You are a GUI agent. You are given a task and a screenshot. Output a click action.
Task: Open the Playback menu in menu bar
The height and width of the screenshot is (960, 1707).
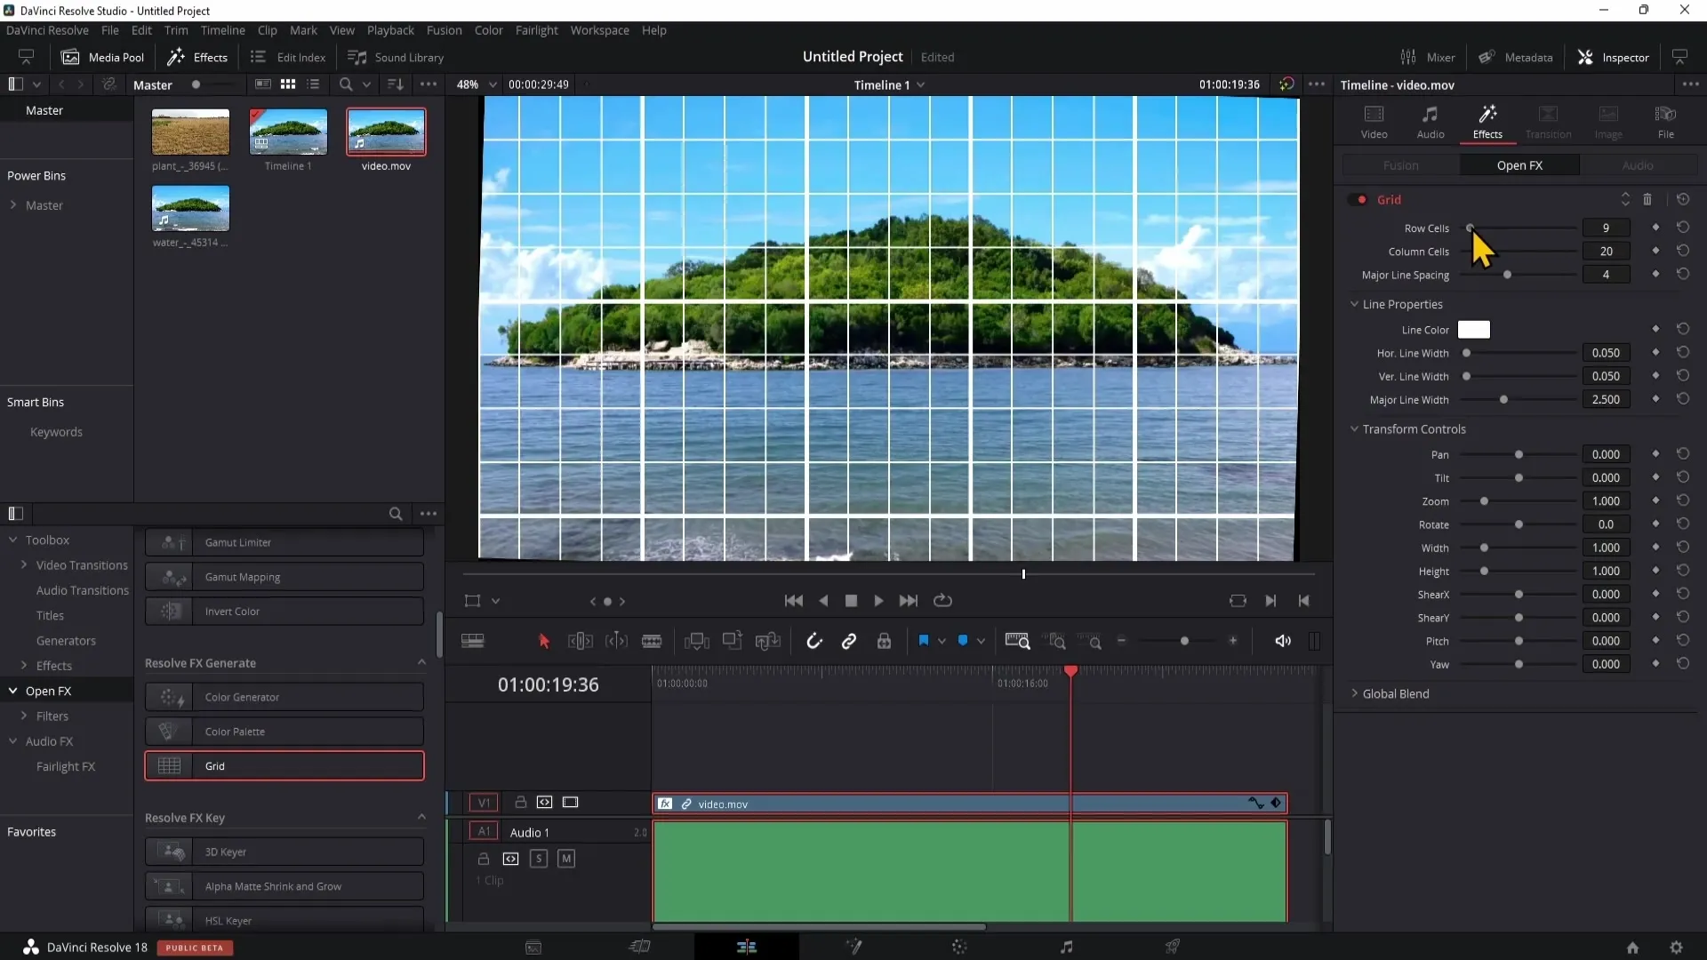391,29
